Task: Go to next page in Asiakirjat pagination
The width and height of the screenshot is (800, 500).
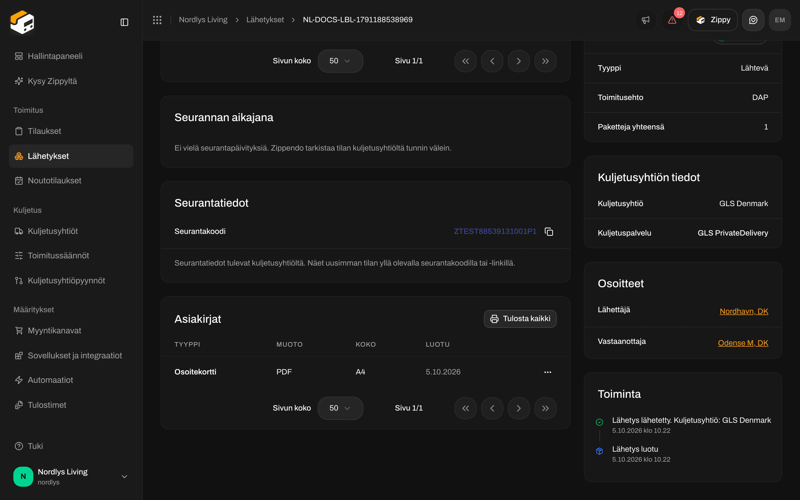Action: click(x=519, y=408)
